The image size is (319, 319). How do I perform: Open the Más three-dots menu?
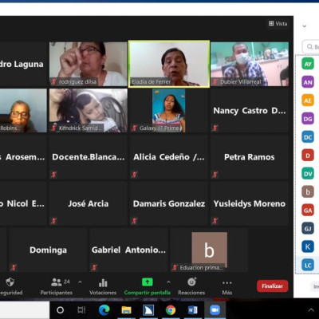[x=226, y=283]
